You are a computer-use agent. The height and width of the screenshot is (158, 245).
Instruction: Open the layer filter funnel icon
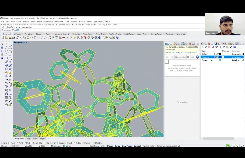pos(224,47)
